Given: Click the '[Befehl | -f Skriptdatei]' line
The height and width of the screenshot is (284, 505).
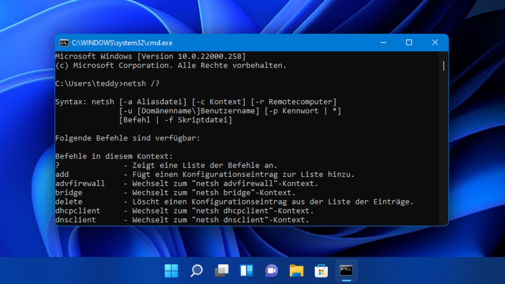Looking at the screenshot, I should point(175,120).
